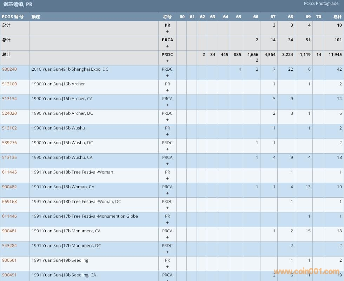The height and width of the screenshot is (281, 344).
Task: Open the 513134 Archer CA link
Action: (9, 99)
